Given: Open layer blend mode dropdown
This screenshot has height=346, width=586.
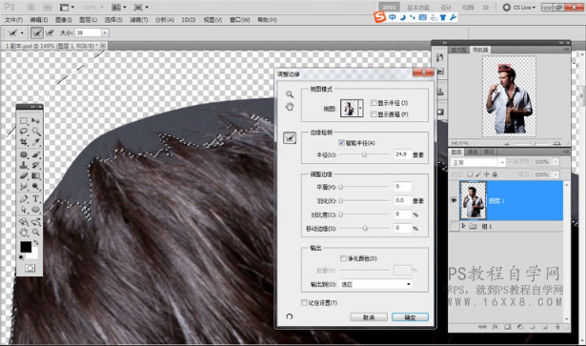Looking at the screenshot, I should [x=478, y=163].
